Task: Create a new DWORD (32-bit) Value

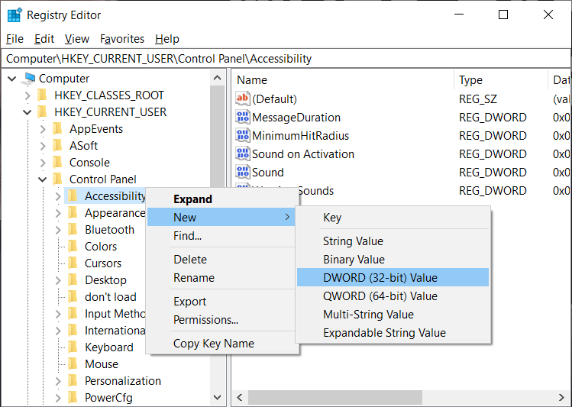Action: pyautogui.click(x=393, y=277)
